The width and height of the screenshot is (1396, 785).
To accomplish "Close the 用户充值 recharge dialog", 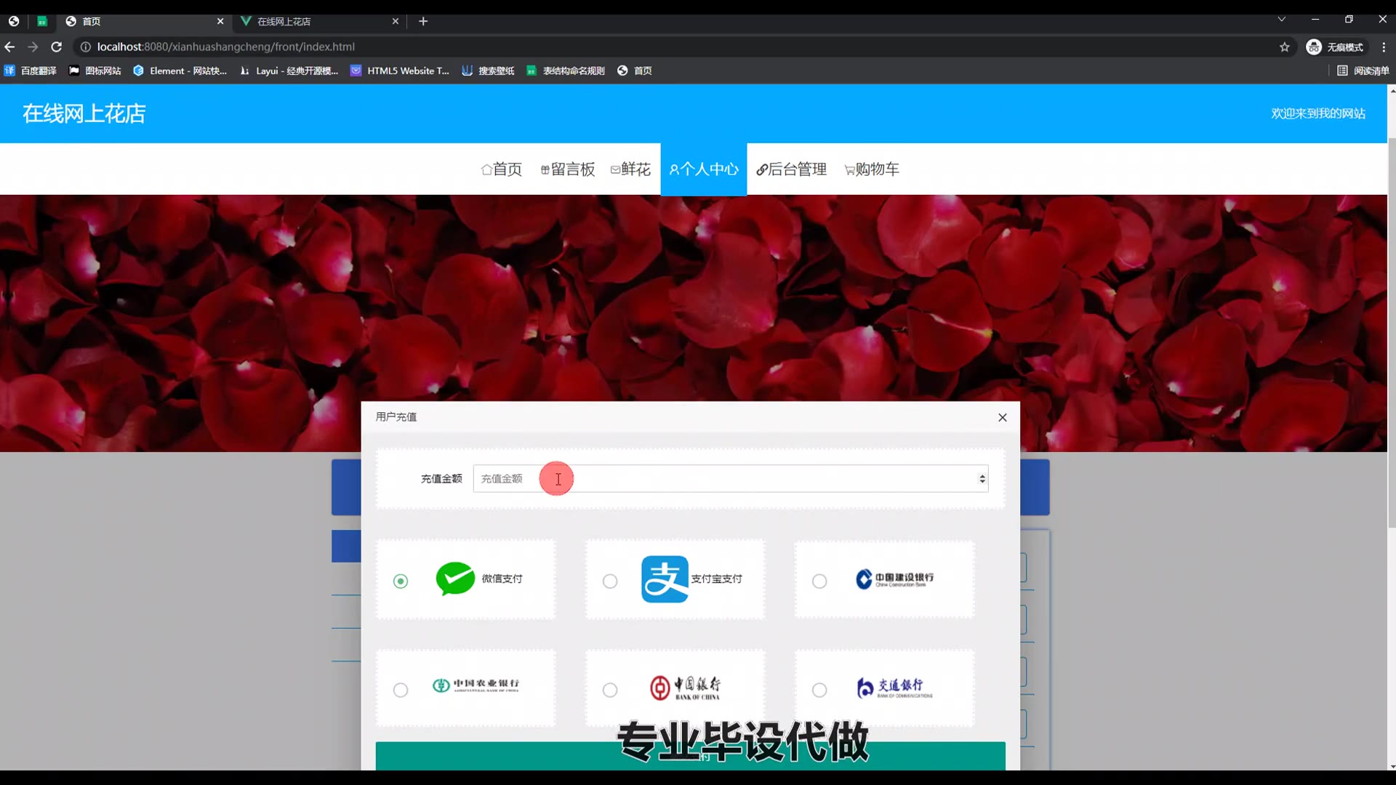I will pos(1003,418).
